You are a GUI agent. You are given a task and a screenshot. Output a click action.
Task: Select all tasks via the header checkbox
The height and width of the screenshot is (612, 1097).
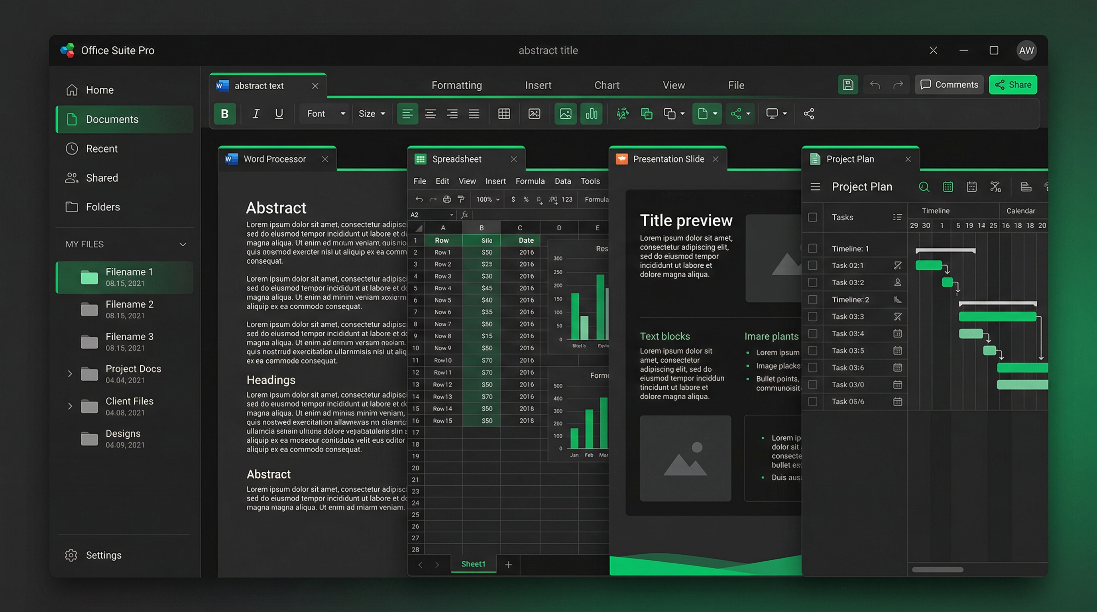pos(812,217)
